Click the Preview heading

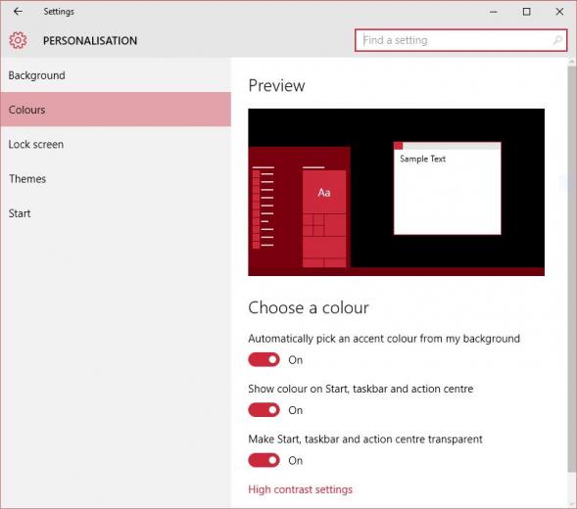tap(276, 86)
